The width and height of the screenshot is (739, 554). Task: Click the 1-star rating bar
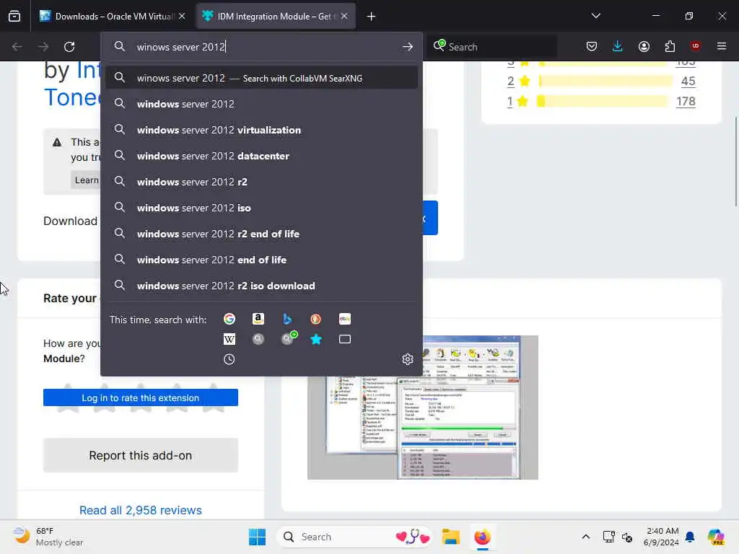pos(603,101)
